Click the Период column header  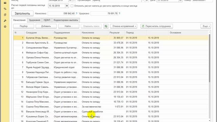pyautogui.click(x=136, y=33)
